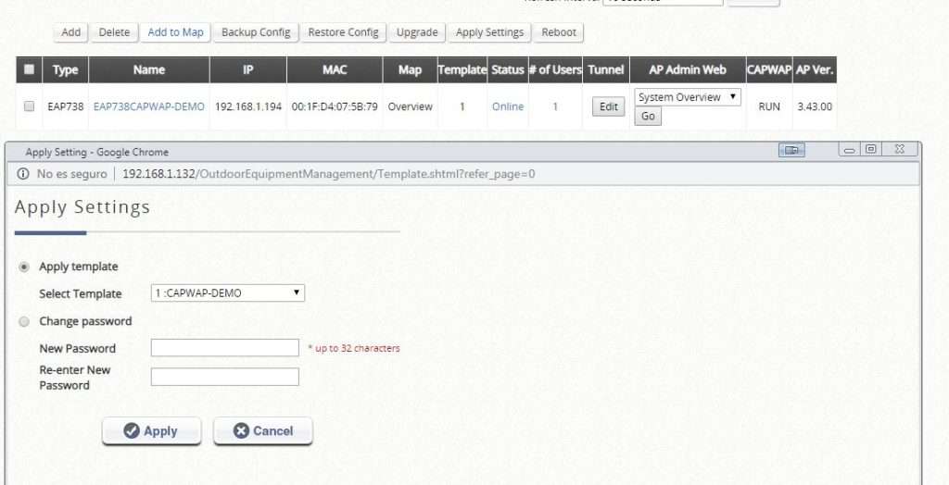Click the popup window's leftmost title bar icon
The image size is (949, 485).
pos(791,150)
